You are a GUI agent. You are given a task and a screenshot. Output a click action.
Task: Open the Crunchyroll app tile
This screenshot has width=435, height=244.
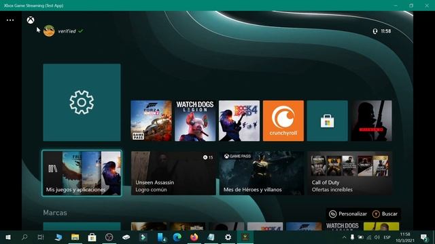pyautogui.click(x=283, y=121)
